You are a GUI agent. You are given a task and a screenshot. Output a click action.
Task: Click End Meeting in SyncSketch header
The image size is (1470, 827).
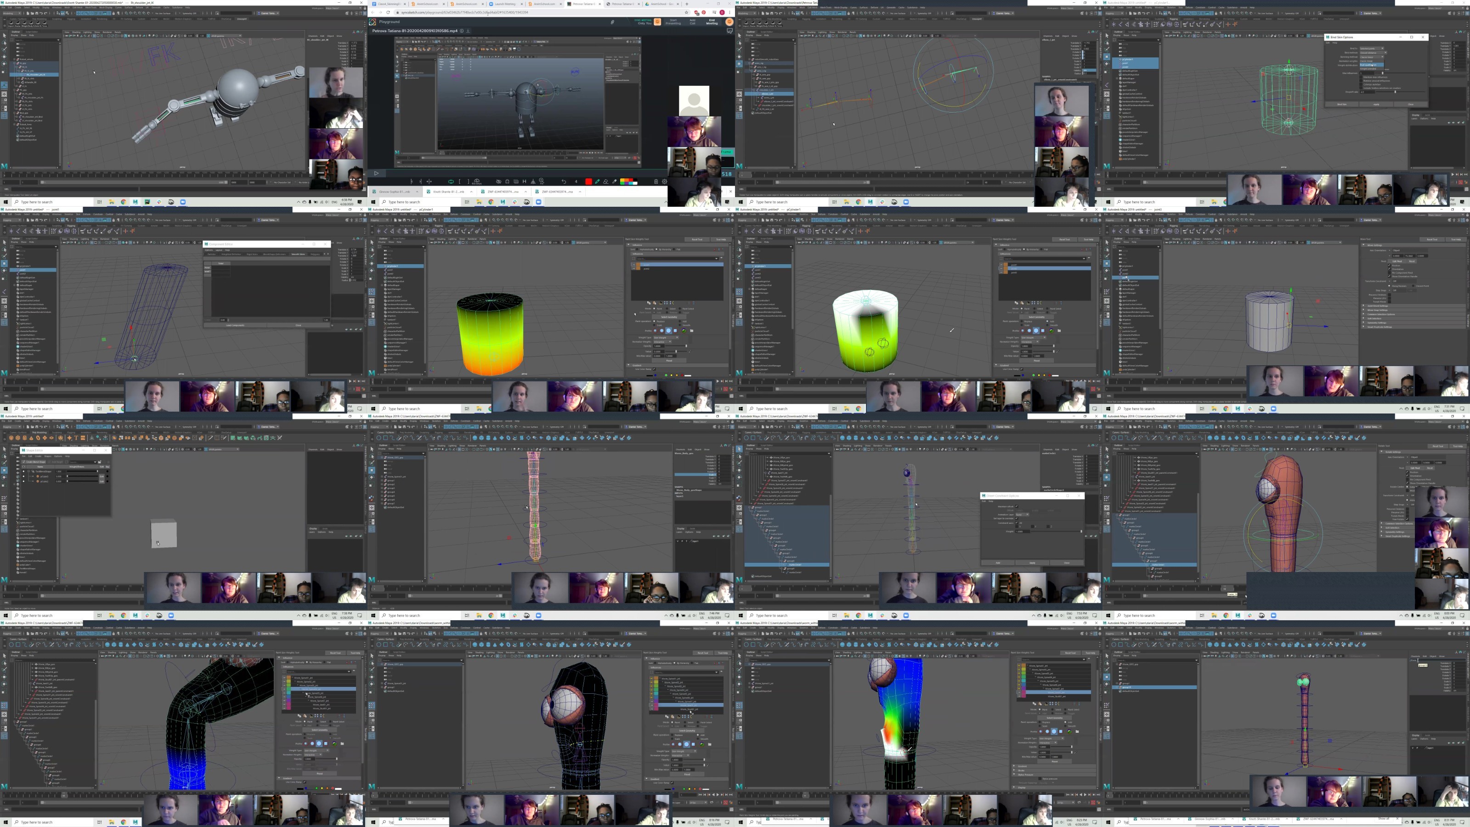(712, 22)
